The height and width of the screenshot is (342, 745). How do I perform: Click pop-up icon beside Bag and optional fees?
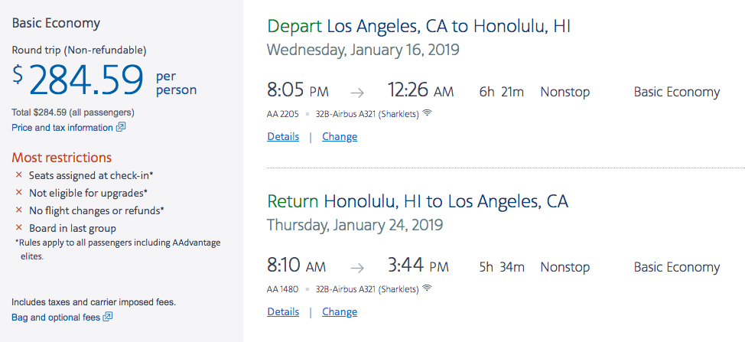tap(108, 317)
